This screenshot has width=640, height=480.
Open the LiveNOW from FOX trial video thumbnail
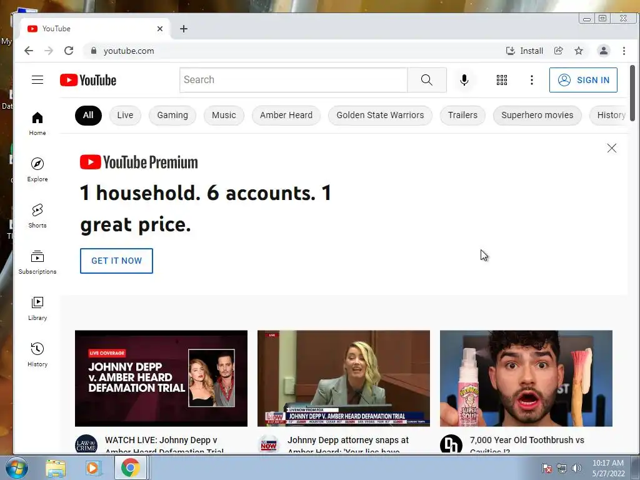[x=344, y=378]
